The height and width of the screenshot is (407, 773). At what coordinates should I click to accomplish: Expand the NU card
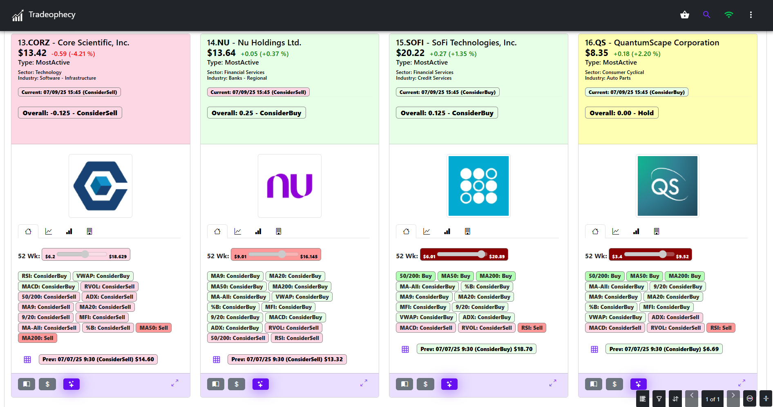tap(364, 383)
